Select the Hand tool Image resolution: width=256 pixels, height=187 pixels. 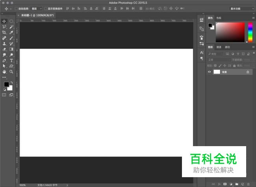coord(4,72)
